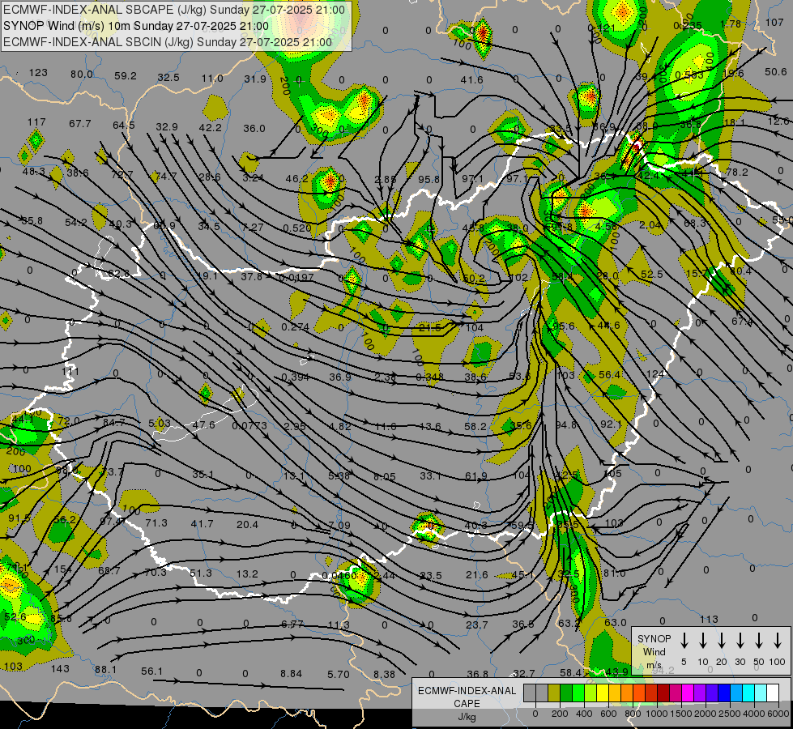The height and width of the screenshot is (729, 793).
Task: Click the wind arrow above the 30 m/s label
Action: click(x=740, y=640)
